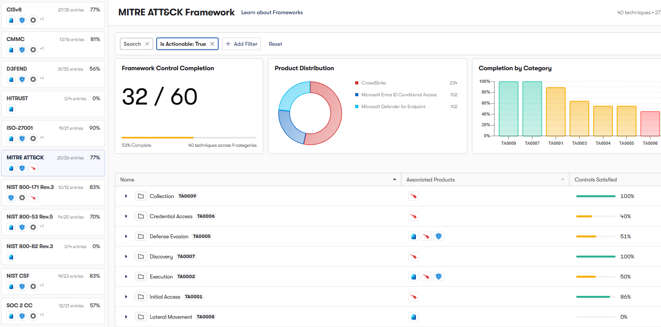Click the blue Entra ID icon in Defense Evasion row
661x327 pixels.
tap(414, 236)
